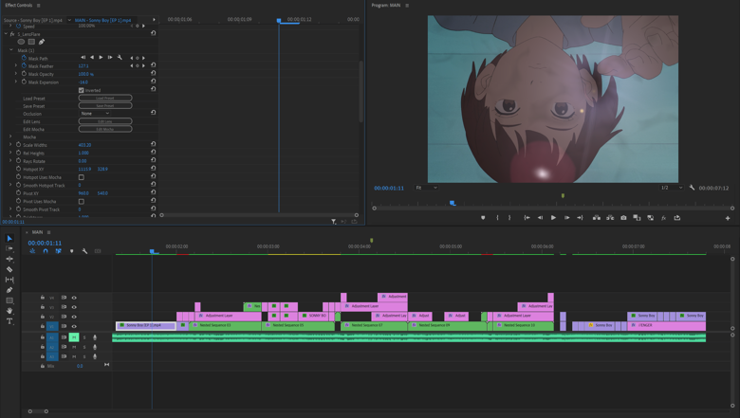Click the filter properties funnel icon
The image size is (740, 418).
[334, 222]
